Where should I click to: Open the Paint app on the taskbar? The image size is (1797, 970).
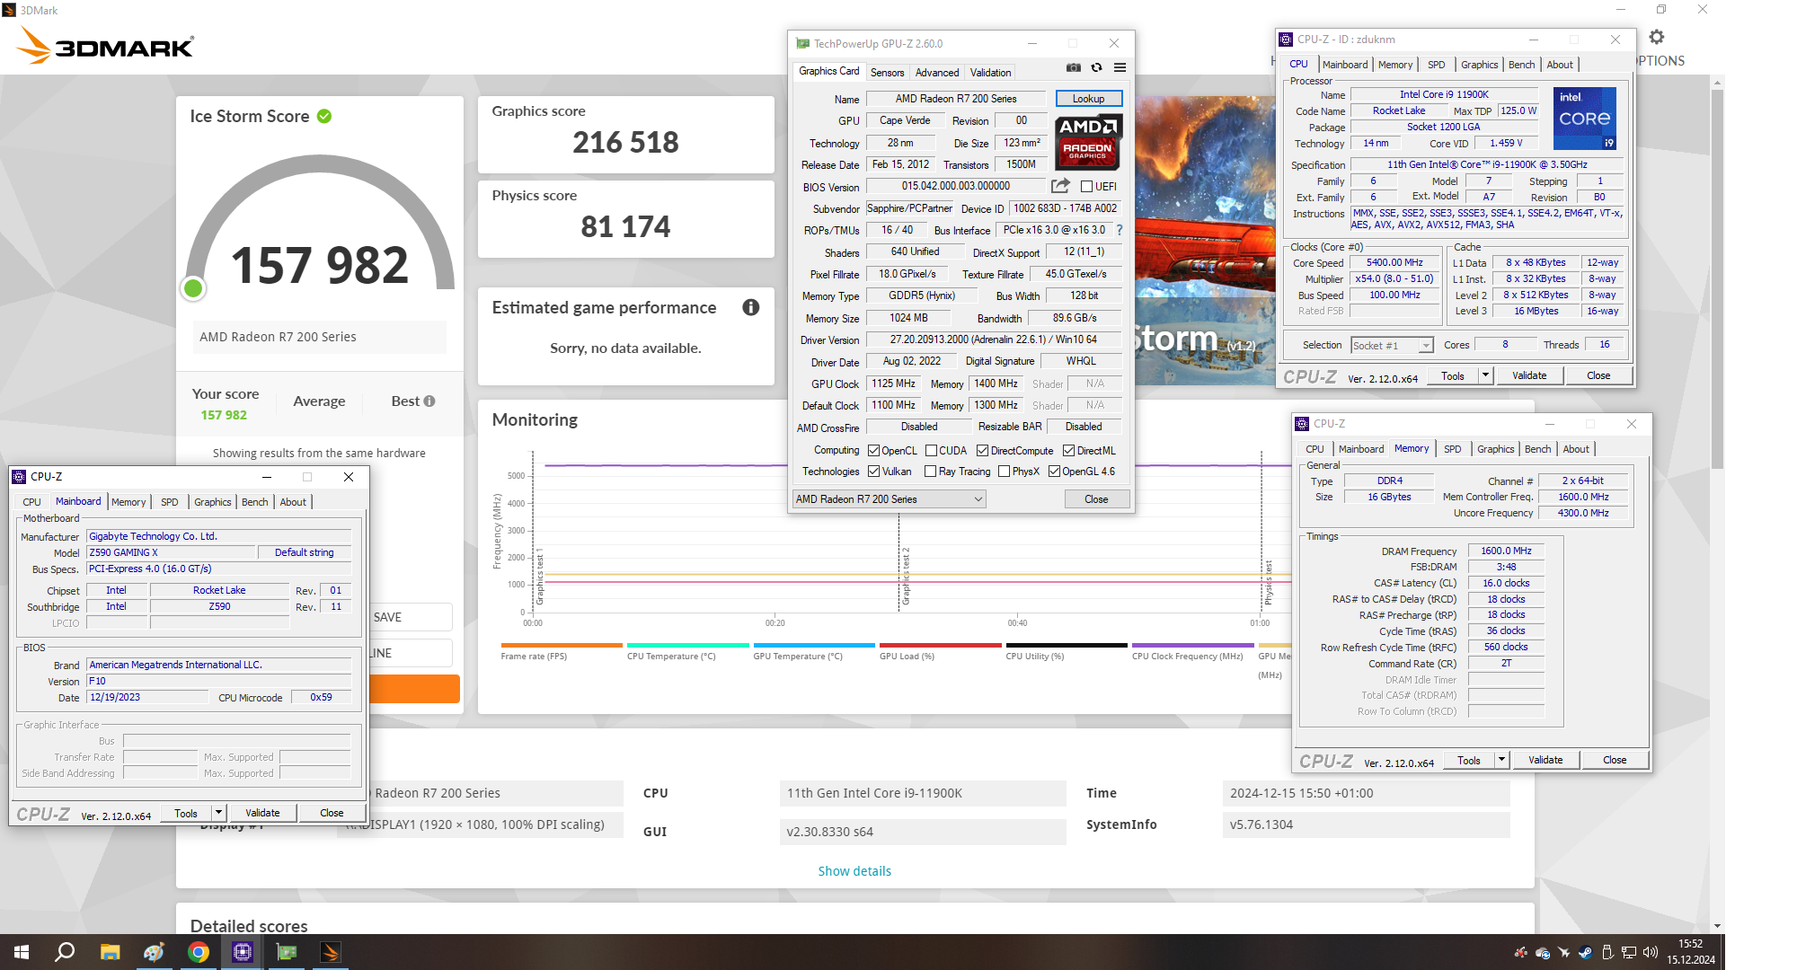click(x=154, y=952)
